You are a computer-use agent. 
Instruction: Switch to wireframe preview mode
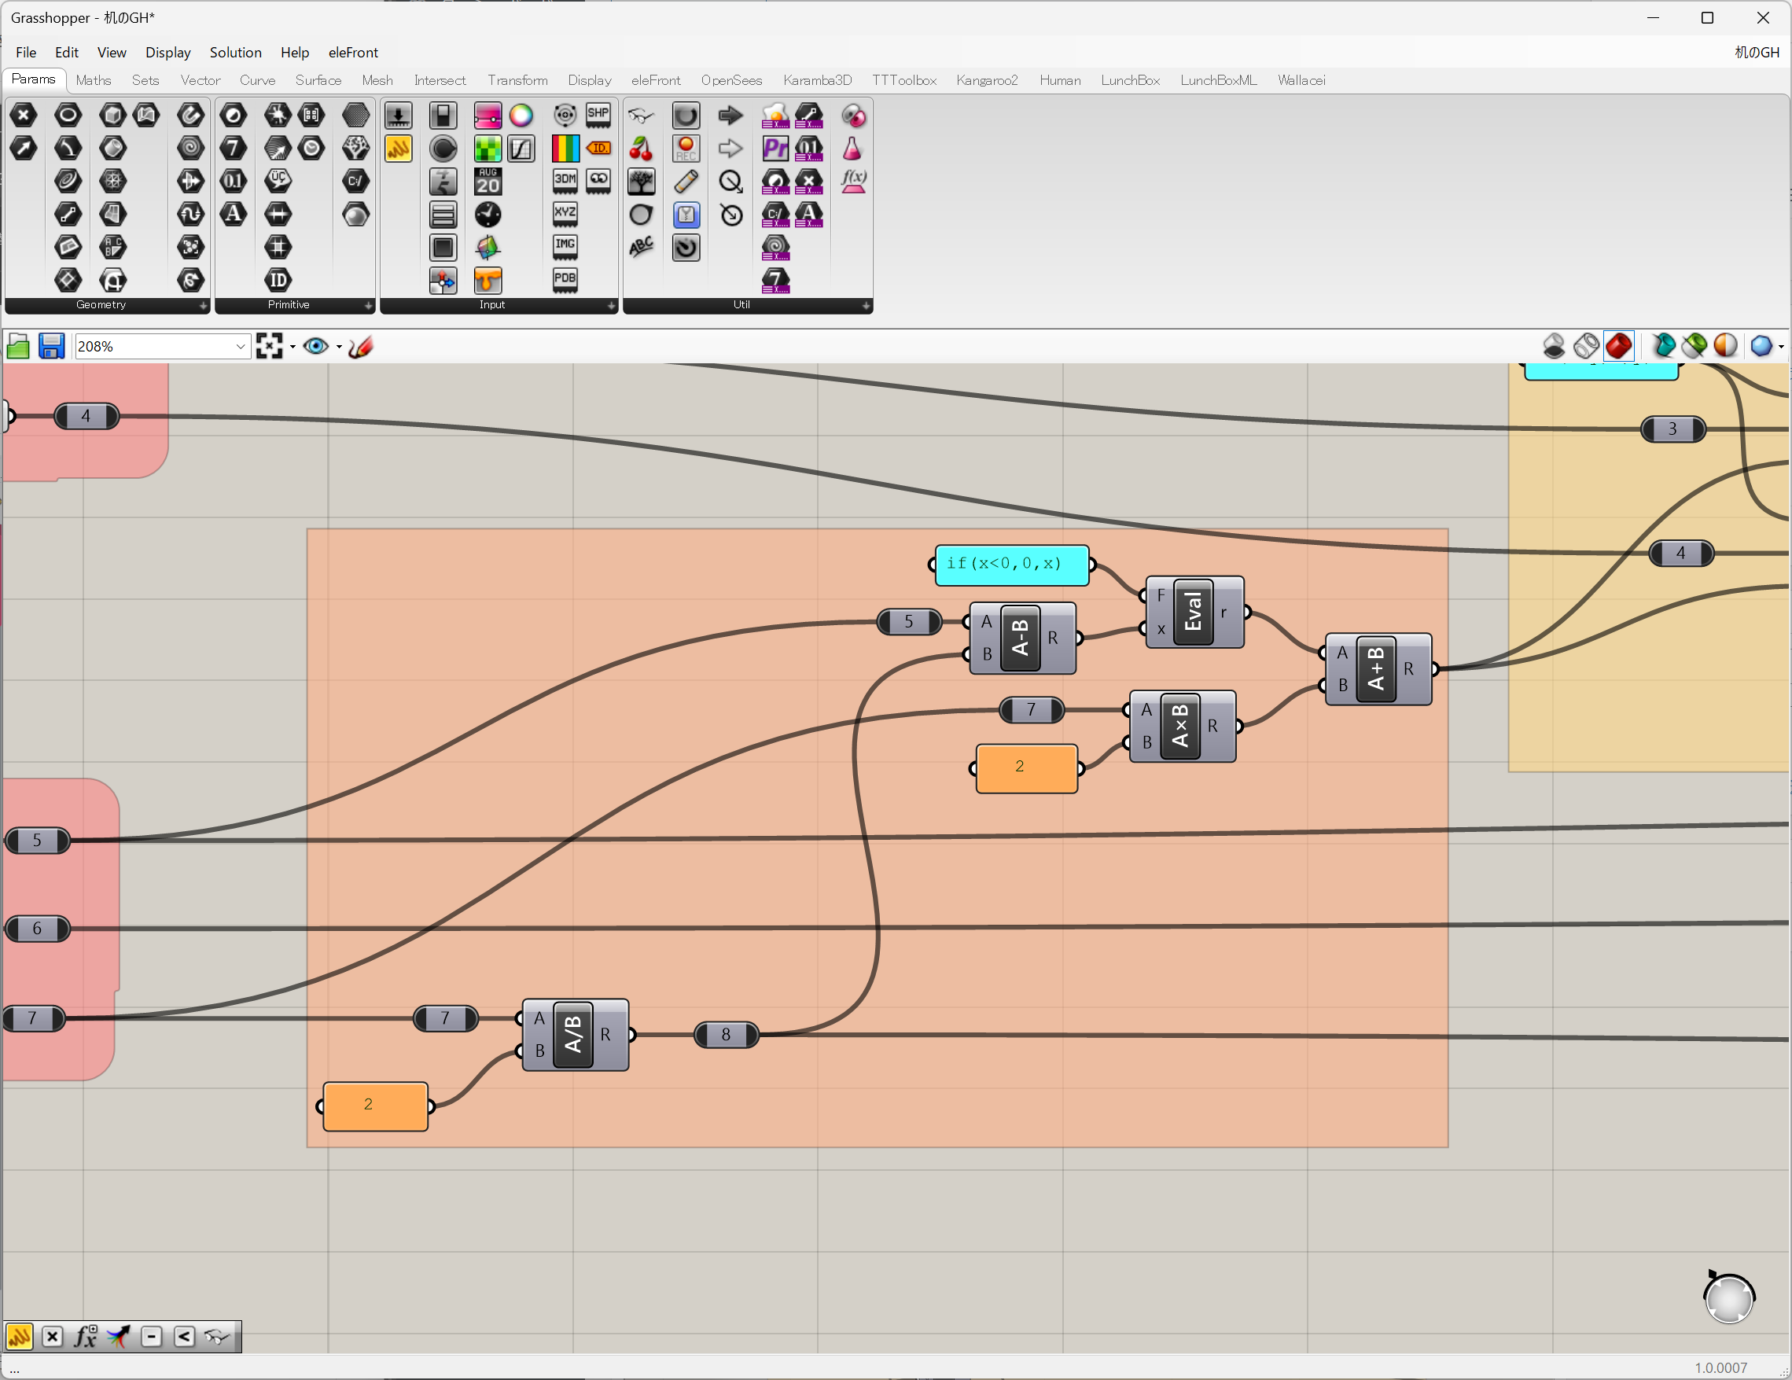(x=1586, y=346)
